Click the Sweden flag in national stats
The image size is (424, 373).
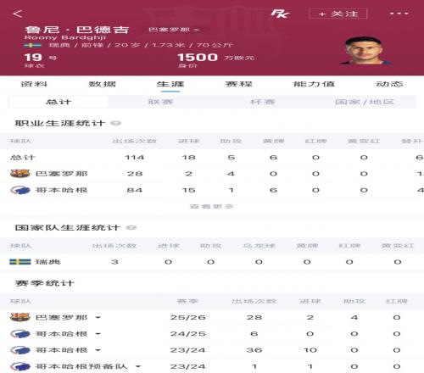click(x=20, y=262)
